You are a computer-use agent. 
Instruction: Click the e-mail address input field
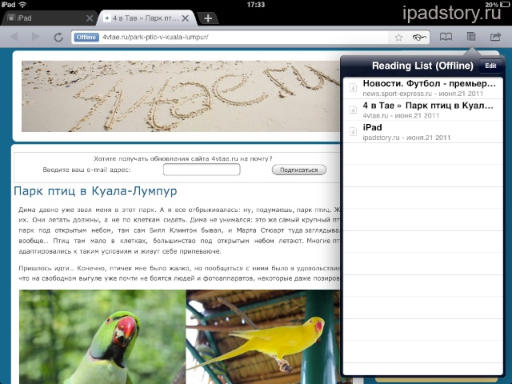[202, 170]
